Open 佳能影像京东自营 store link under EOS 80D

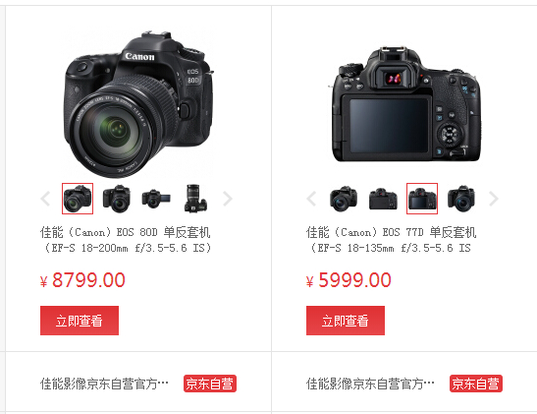point(104,384)
